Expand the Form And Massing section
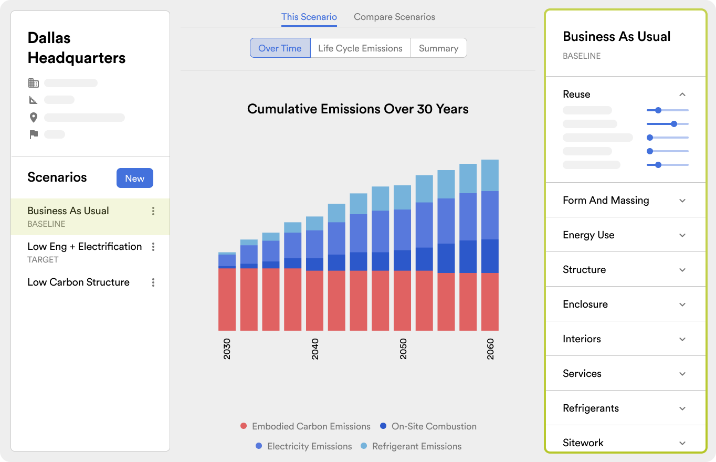The height and width of the screenshot is (462, 716). click(682, 201)
